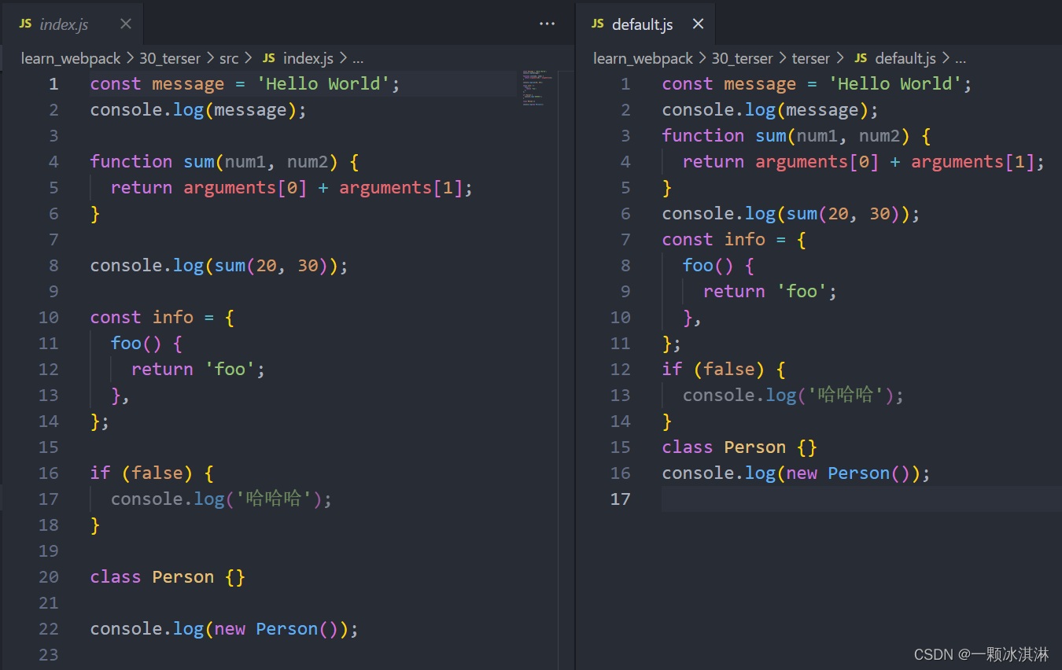This screenshot has width=1062, height=670.
Task: Activate the default.js tab
Action: coord(645,24)
